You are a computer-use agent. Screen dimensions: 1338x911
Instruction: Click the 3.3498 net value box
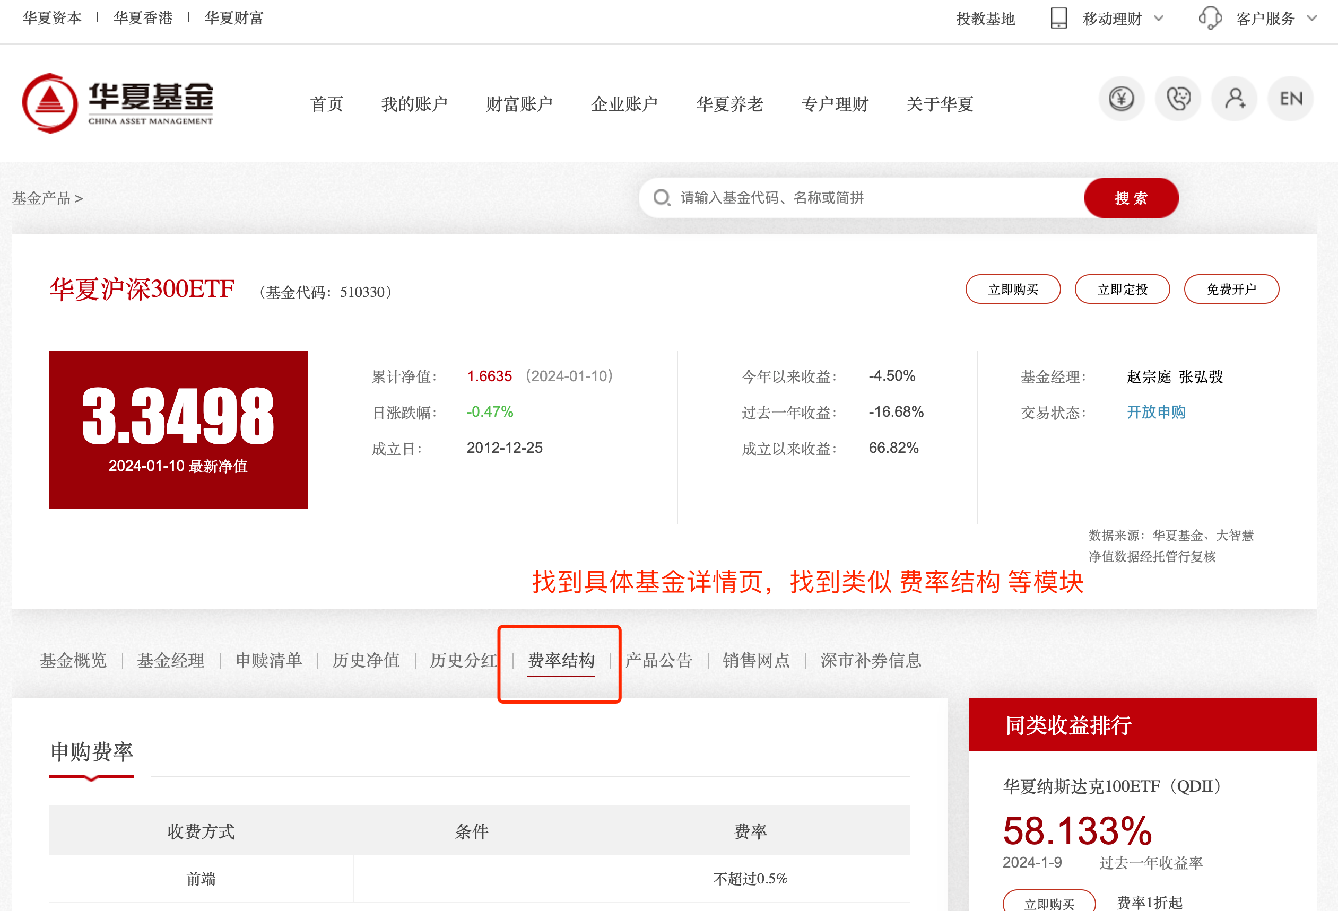click(178, 430)
